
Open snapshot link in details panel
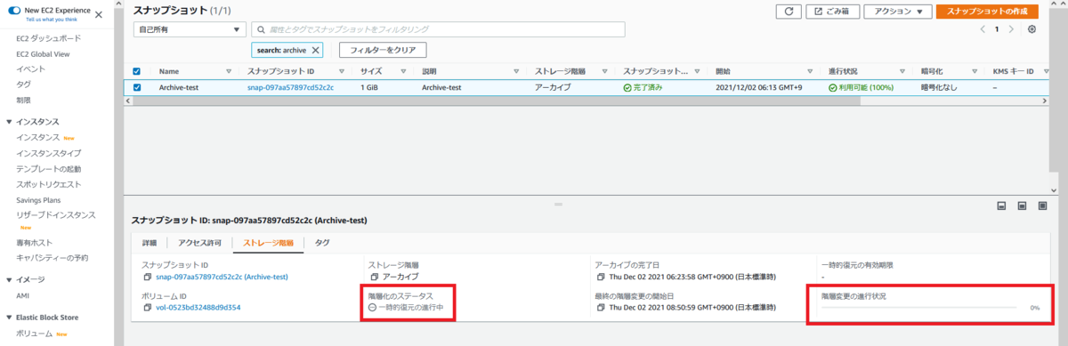tap(222, 277)
